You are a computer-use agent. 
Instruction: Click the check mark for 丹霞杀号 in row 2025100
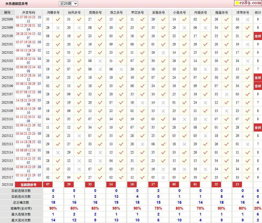pyautogui.click(x=205, y=36)
